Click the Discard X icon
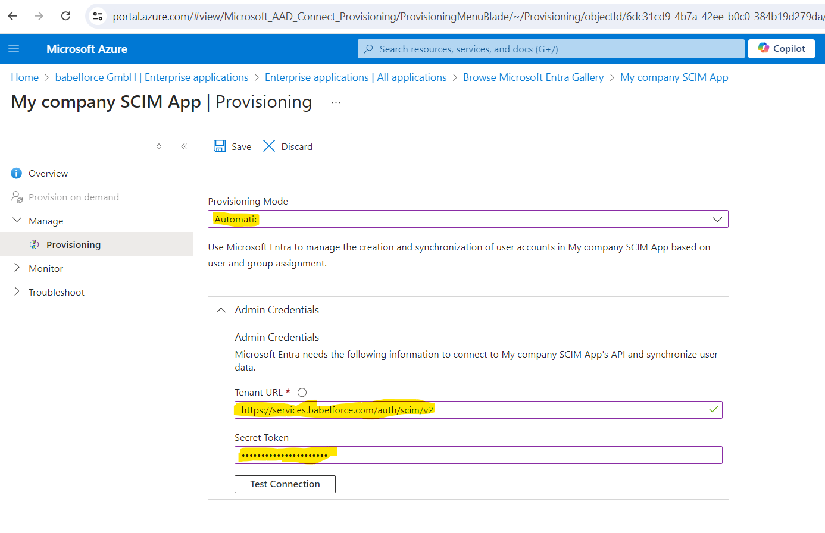Image resolution: width=825 pixels, height=533 pixels. [269, 146]
